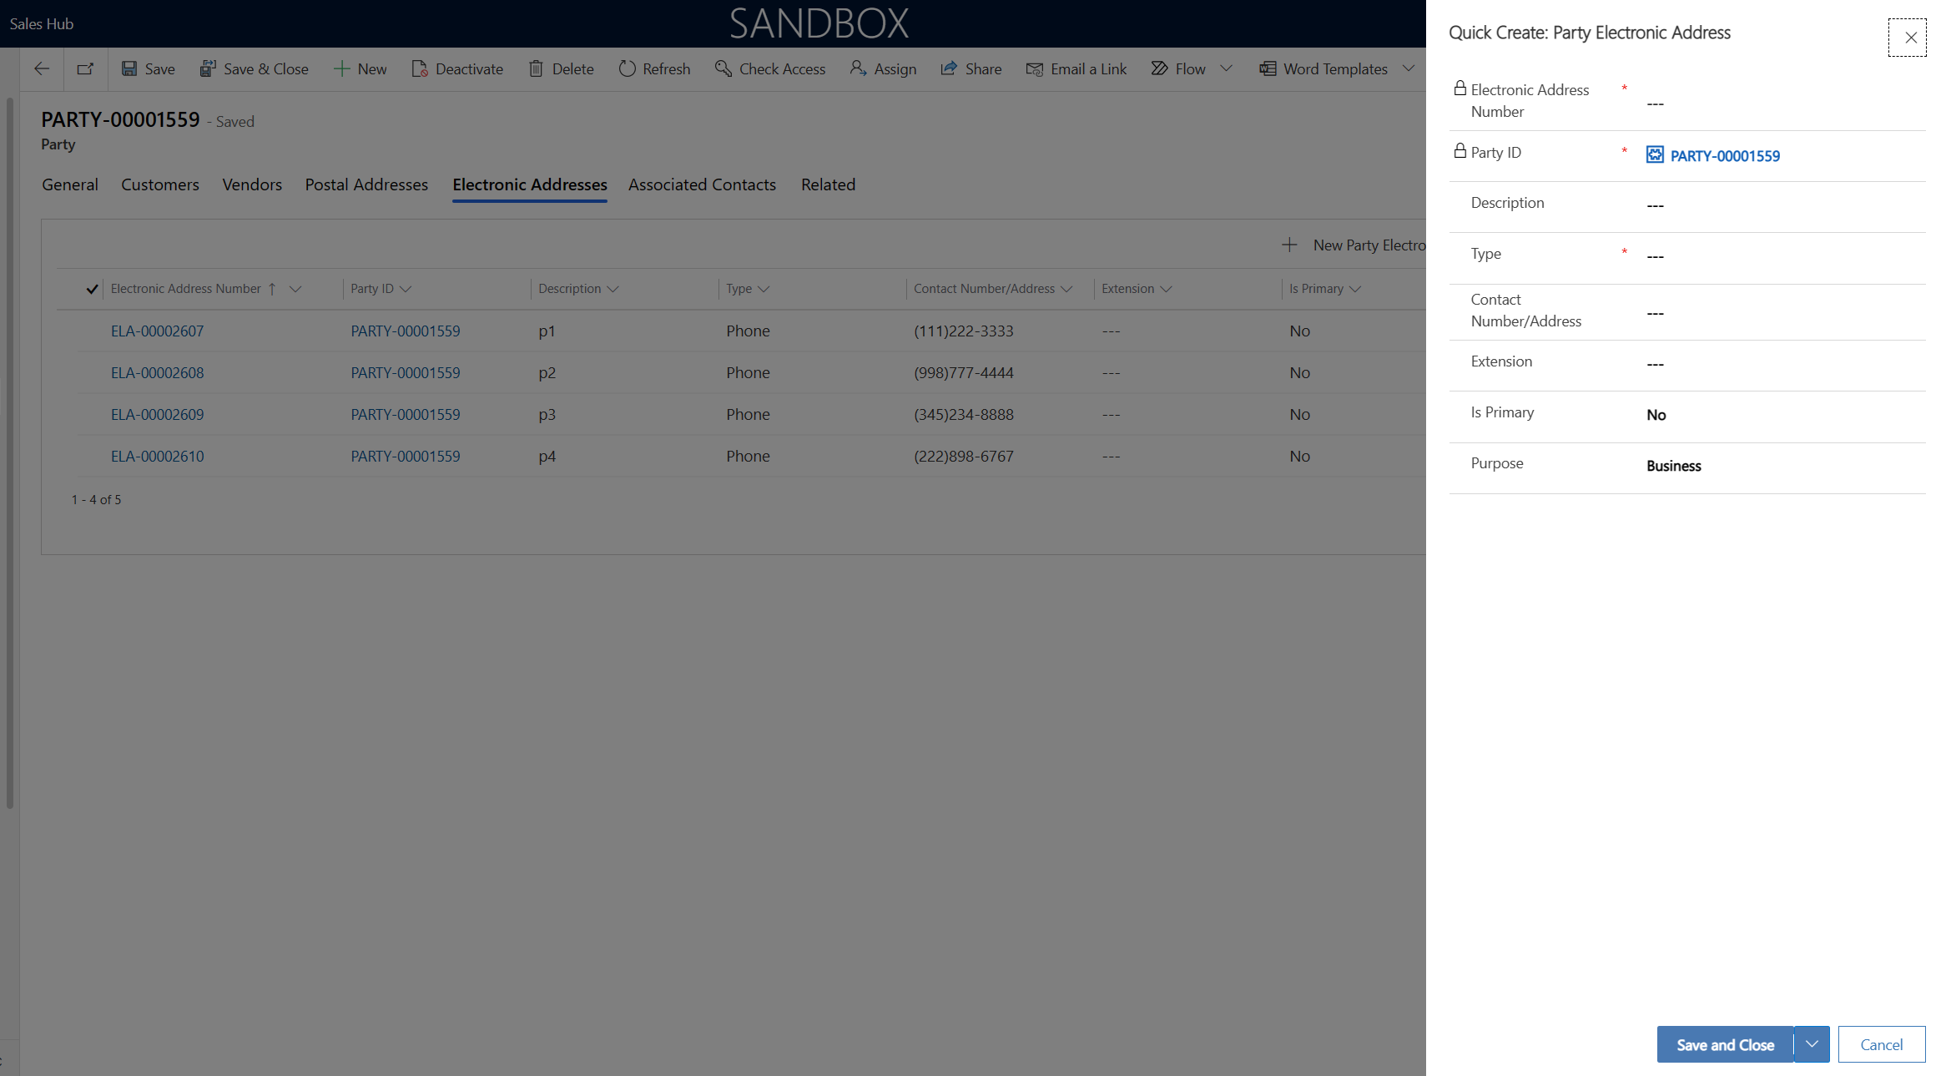Click ELA-00002607 electronic address link

point(158,330)
